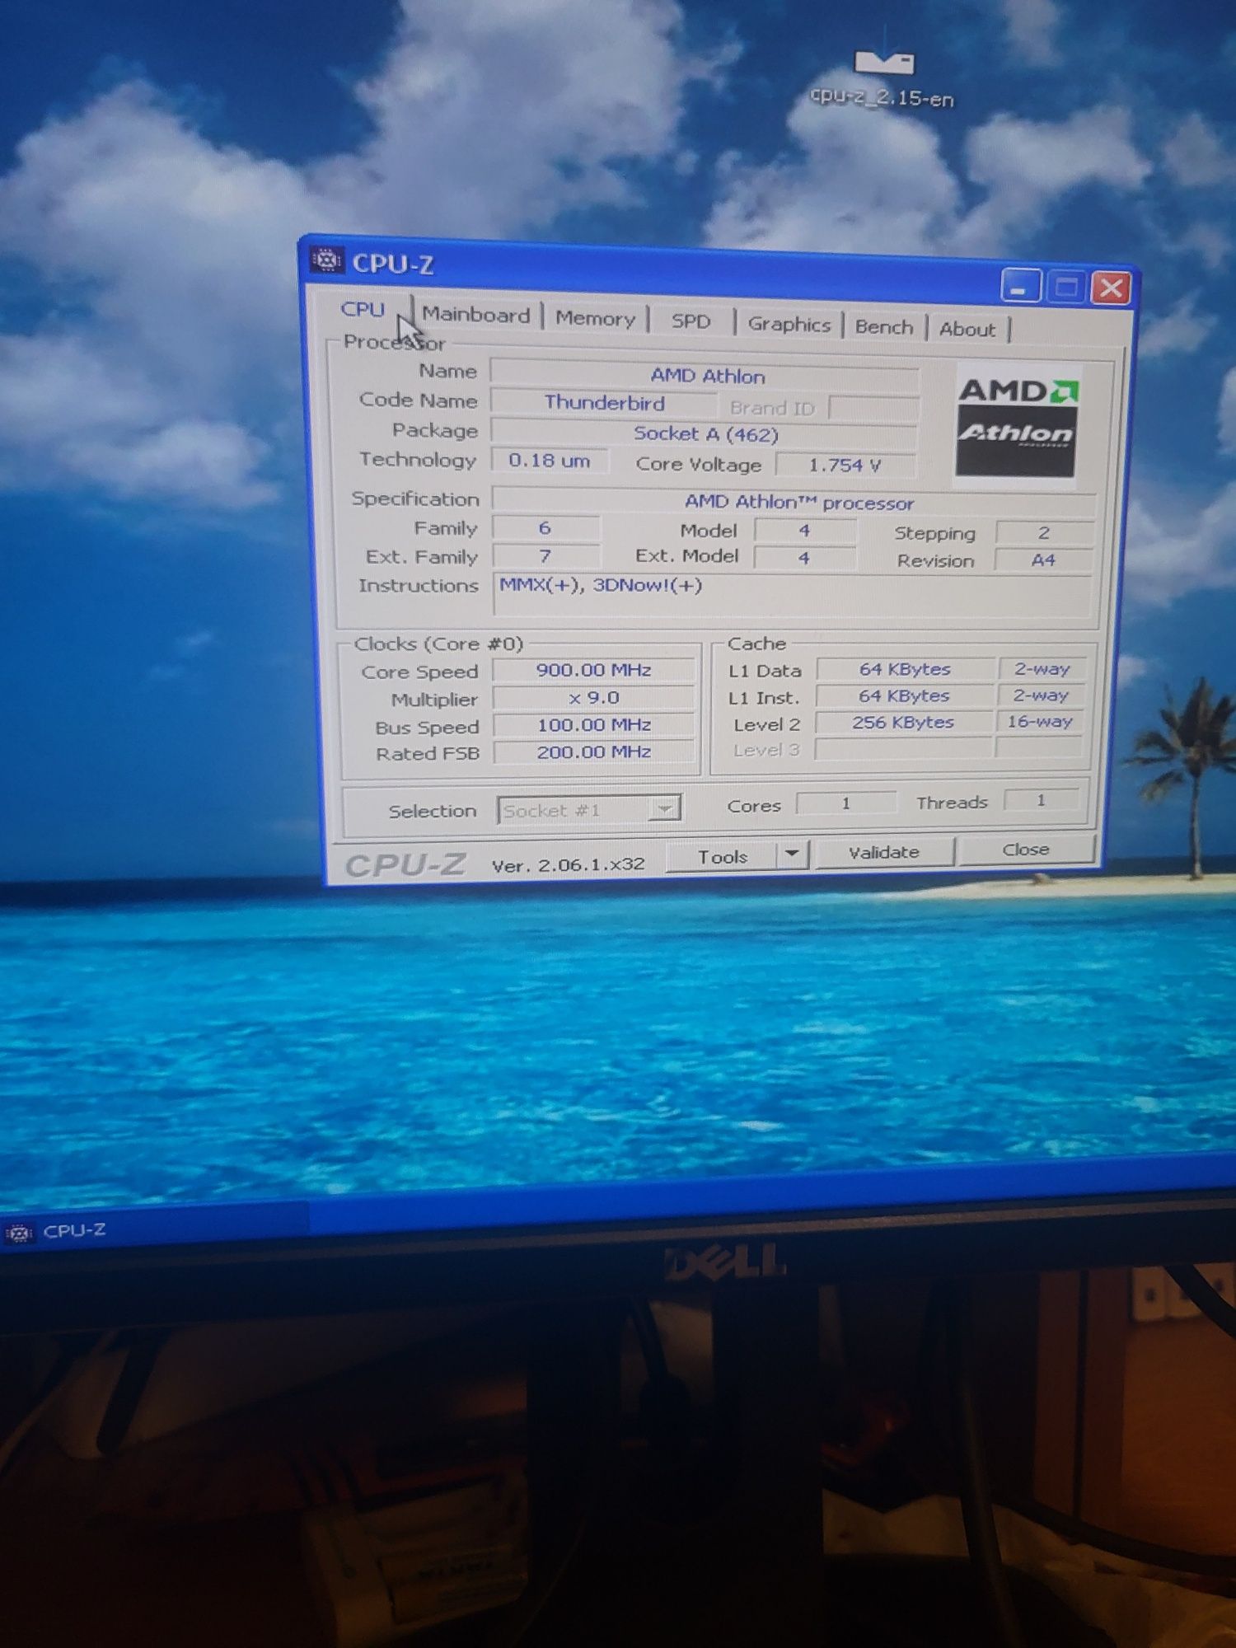Click the Threads count field
Image resolution: width=1236 pixels, height=1648 pixels.
1041,799
